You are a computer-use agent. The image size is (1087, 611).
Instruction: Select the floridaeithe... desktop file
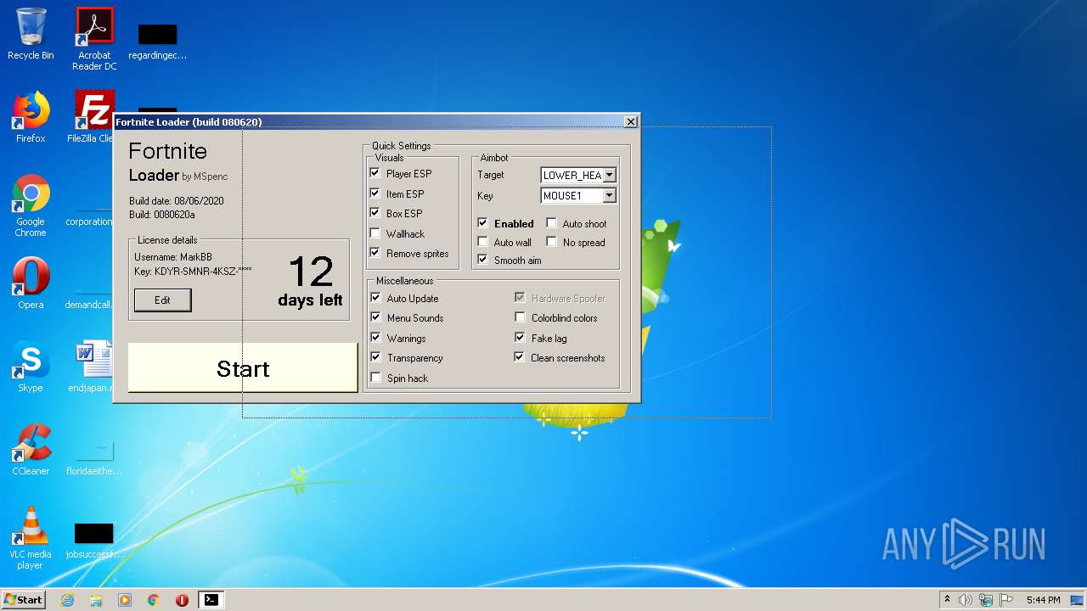pyautogui.click(x=93, y=458)
